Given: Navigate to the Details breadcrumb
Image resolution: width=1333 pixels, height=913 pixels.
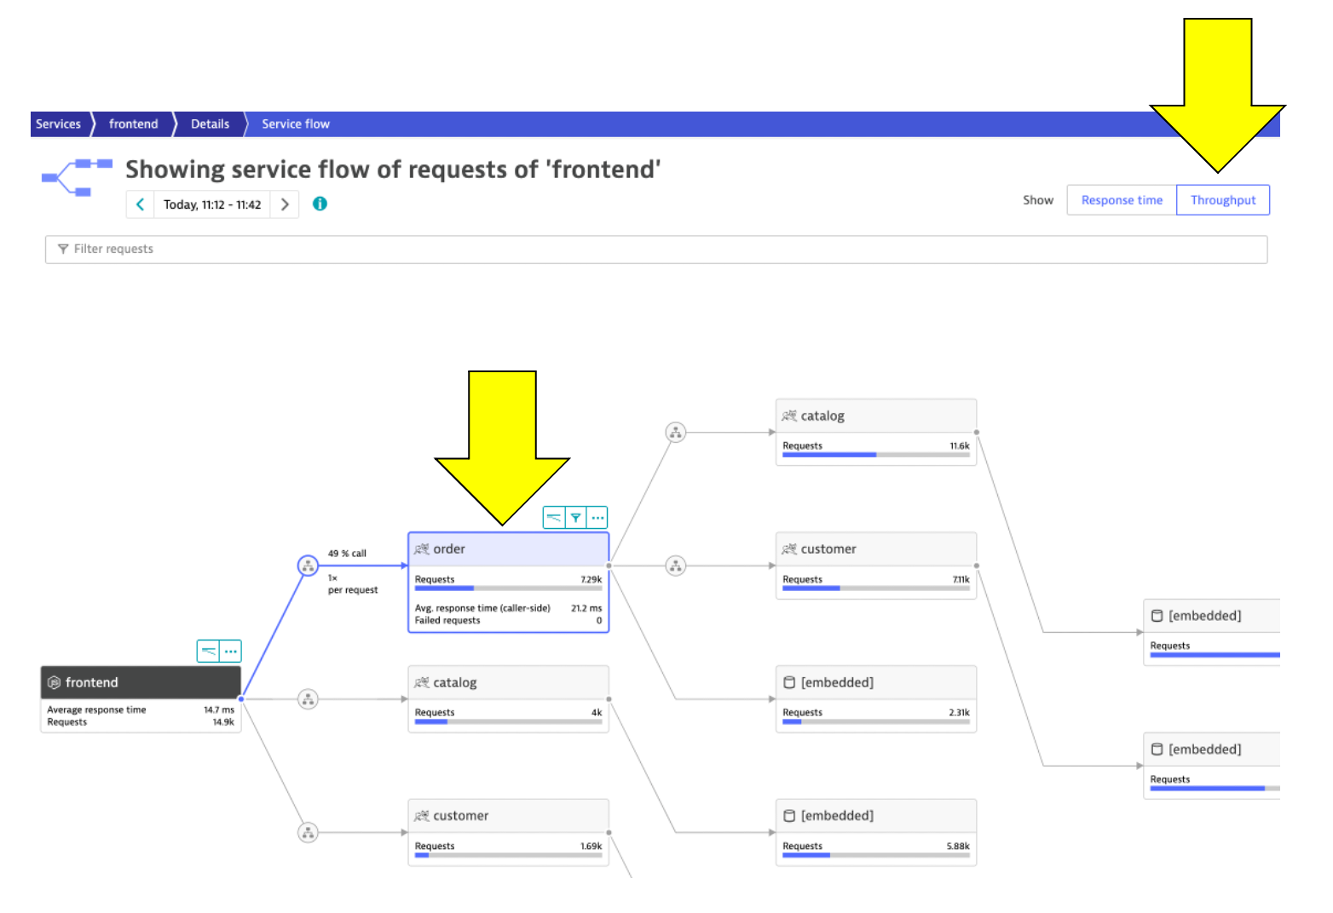Looking at the screenshot, I should point(210,124).
